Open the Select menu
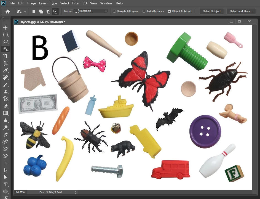This screenshot has height=199, width=260. (x=65, y=3)
